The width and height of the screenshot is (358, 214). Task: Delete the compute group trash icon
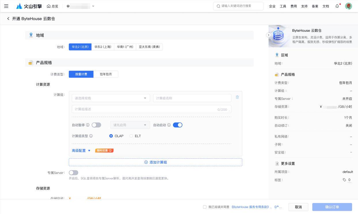pyautogui.click(x=237, y=97)
